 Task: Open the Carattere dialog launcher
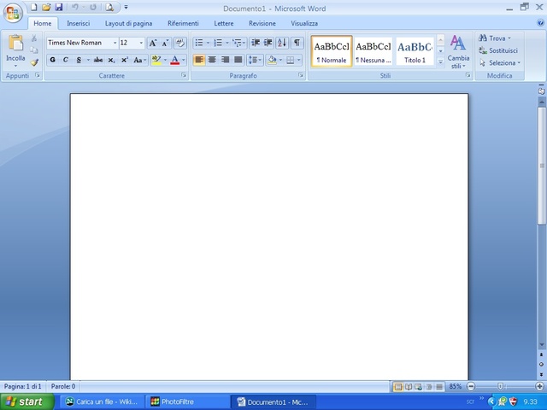click(184, 75)
